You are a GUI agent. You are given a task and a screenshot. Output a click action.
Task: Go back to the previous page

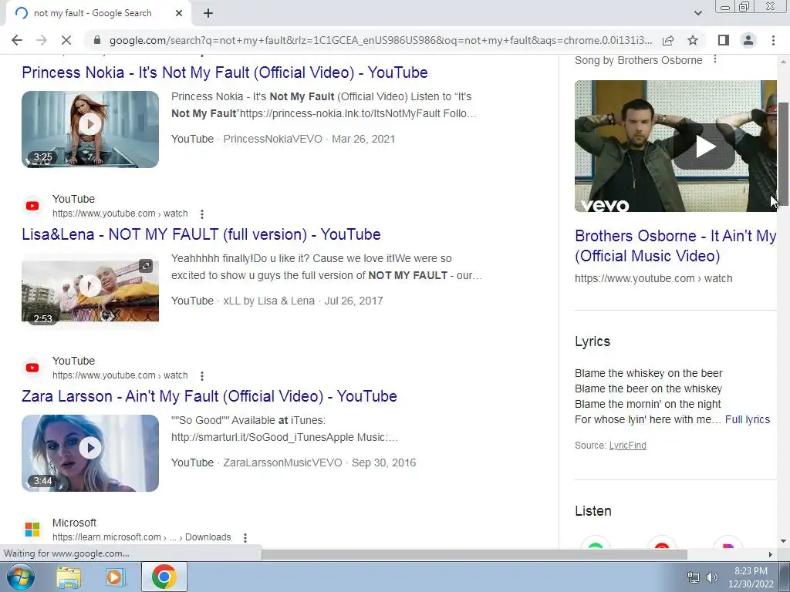[17, 40]
